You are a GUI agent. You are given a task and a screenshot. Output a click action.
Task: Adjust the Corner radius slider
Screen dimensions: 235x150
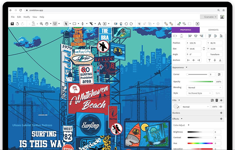[197, 74]
